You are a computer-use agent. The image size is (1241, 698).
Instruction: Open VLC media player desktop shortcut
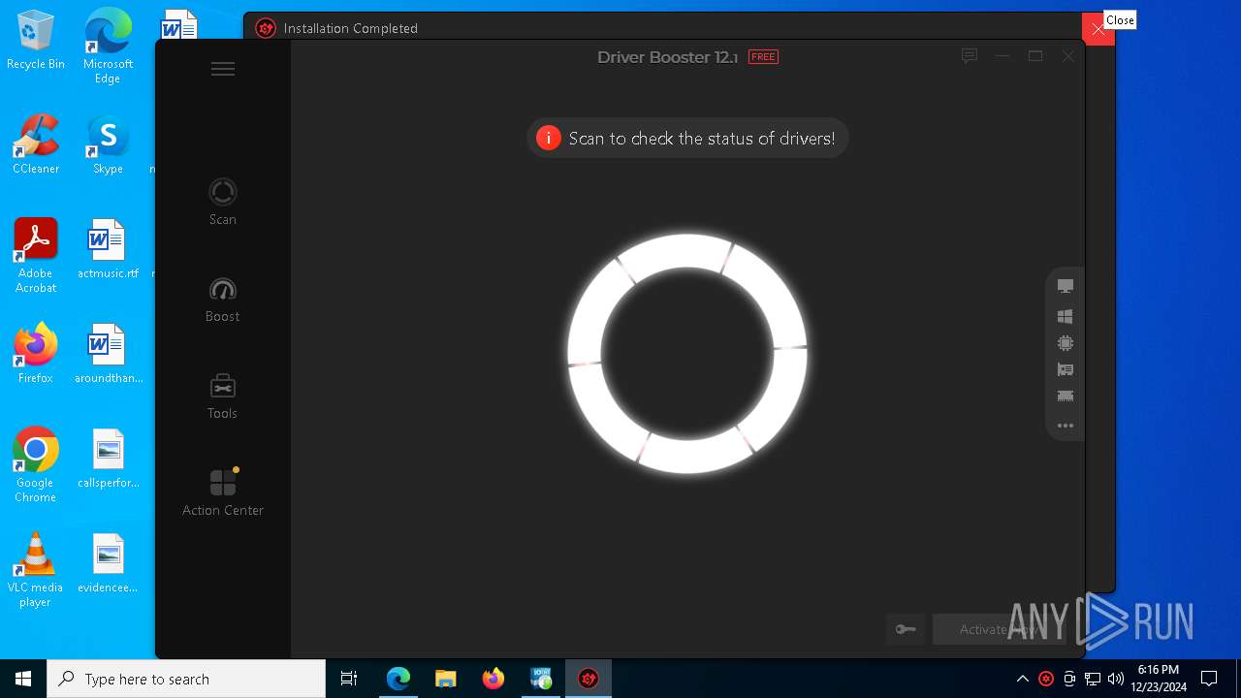pyautogui.click(x=36, y=570)
